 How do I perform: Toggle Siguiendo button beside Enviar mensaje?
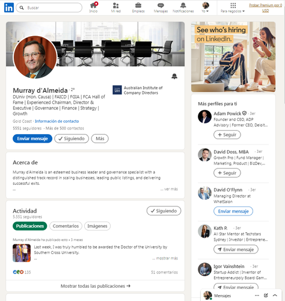click(72, 138)
